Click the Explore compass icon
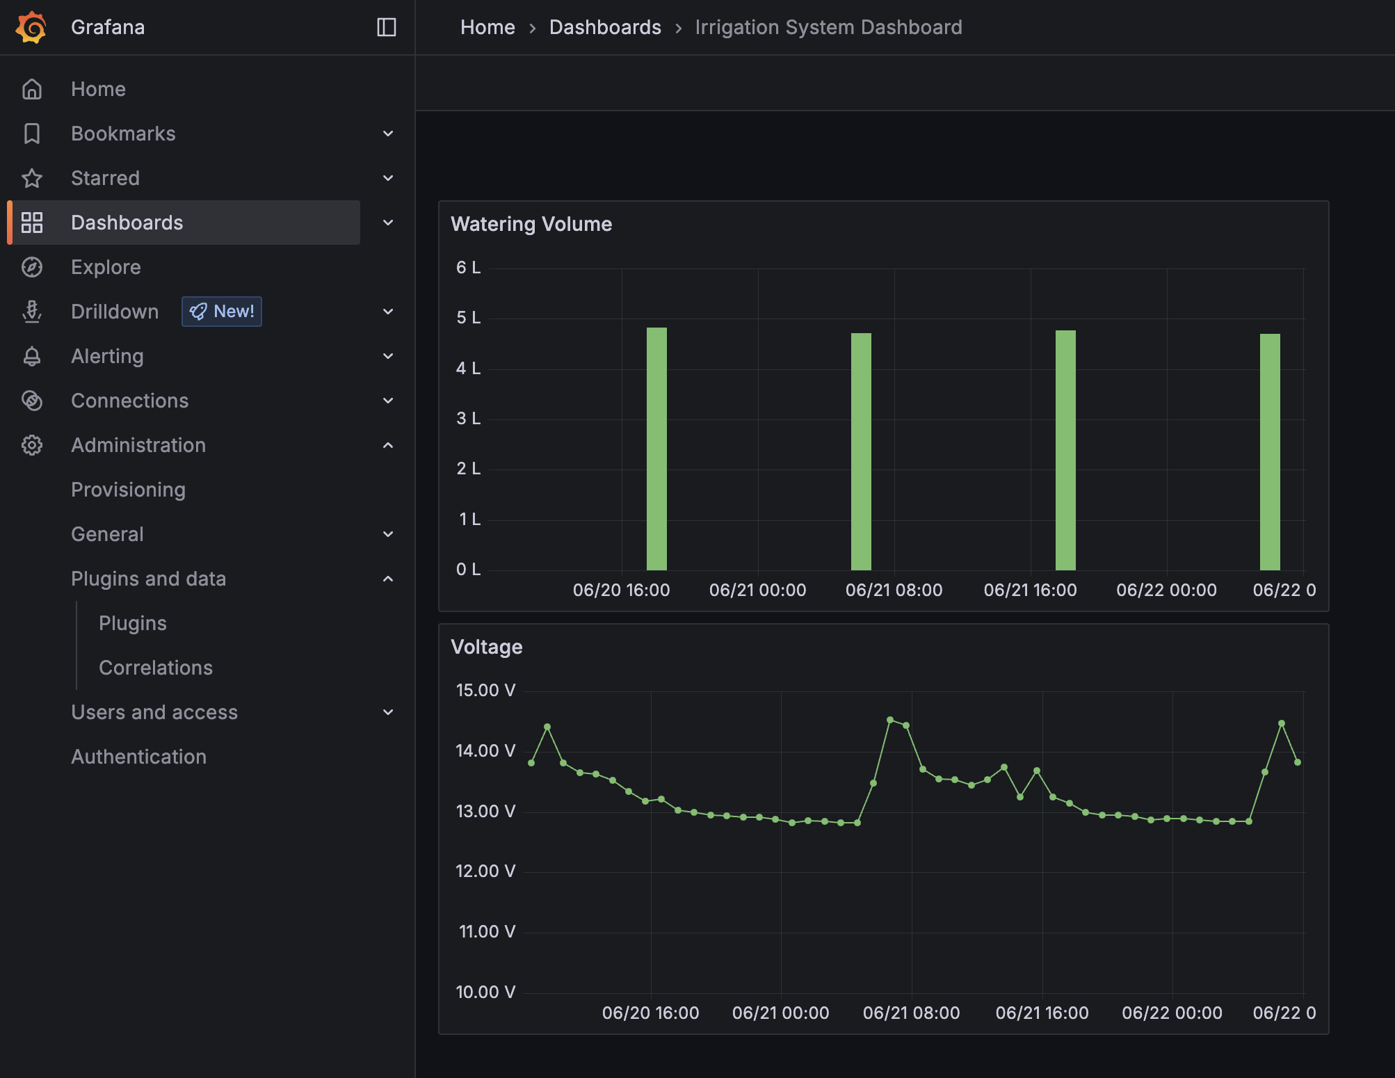The width and height of the screenshot is (1395, 1078). point(32,267)
